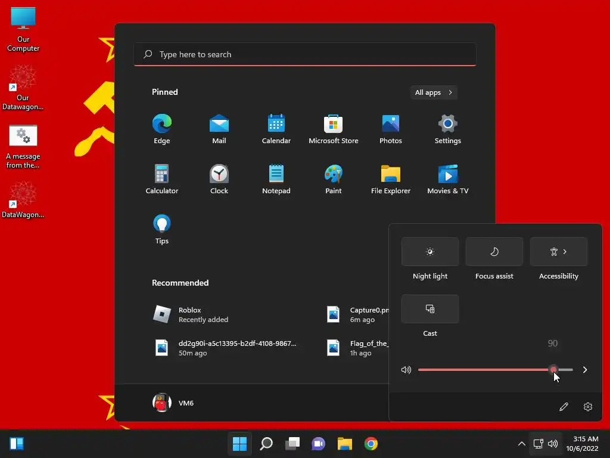Screen dimensions: 610x458
Task: Expand the sound output chevron beside the volume slider
Action: pyautogui.click(x=585, y=370)
